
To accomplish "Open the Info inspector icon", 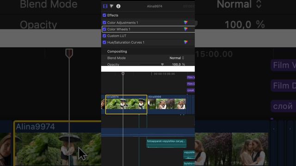I will pos(118,6).
